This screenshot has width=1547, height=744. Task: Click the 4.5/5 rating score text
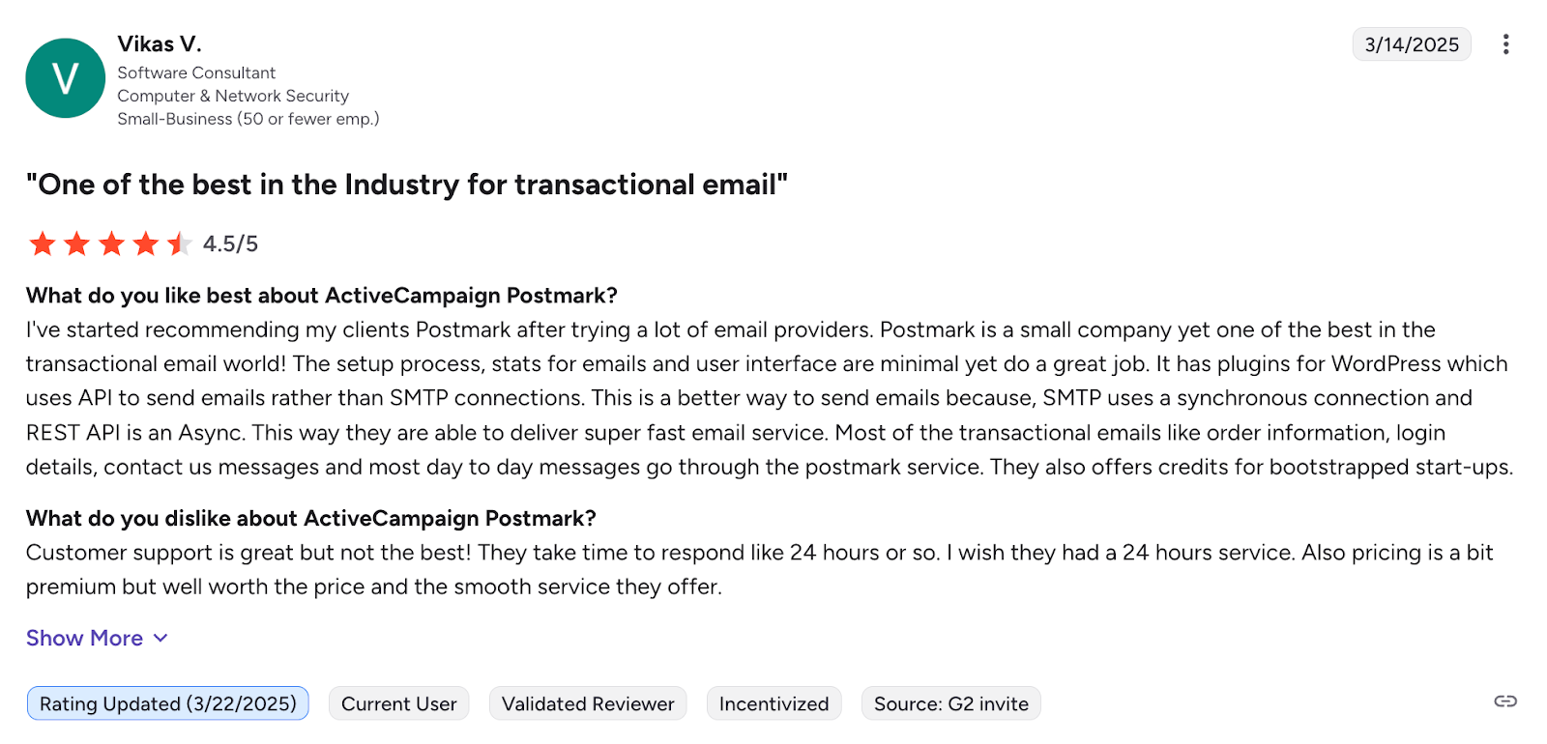(230, 243)
